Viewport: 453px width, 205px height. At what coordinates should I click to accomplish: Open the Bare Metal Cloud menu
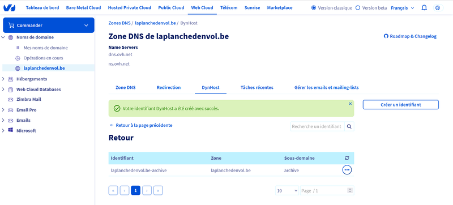[83, 8]
